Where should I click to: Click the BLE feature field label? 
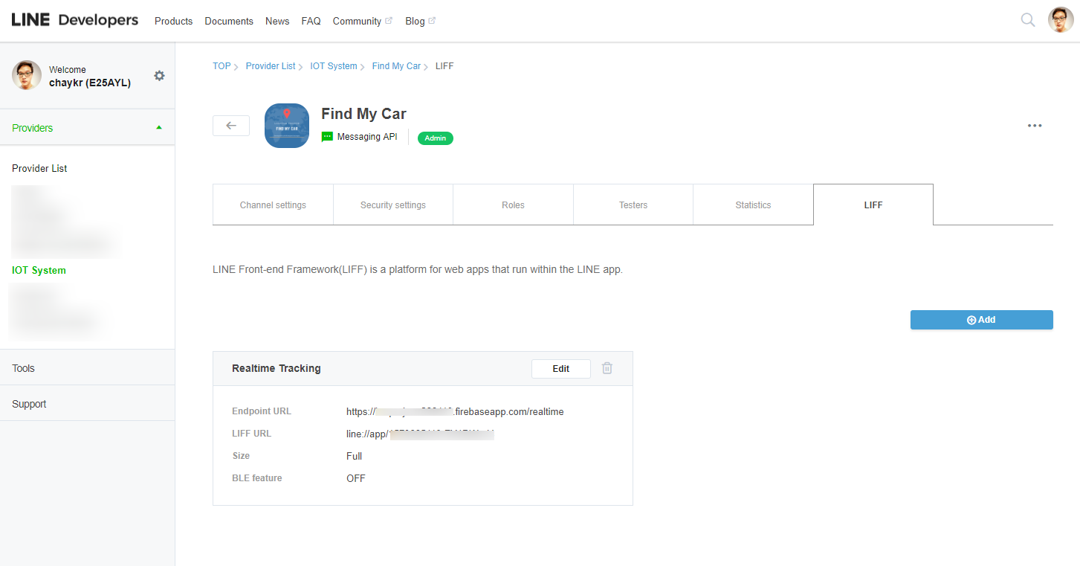(x=257, y=478)
